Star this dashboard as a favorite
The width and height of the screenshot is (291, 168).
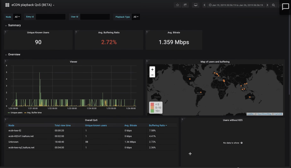pos(177,5)
